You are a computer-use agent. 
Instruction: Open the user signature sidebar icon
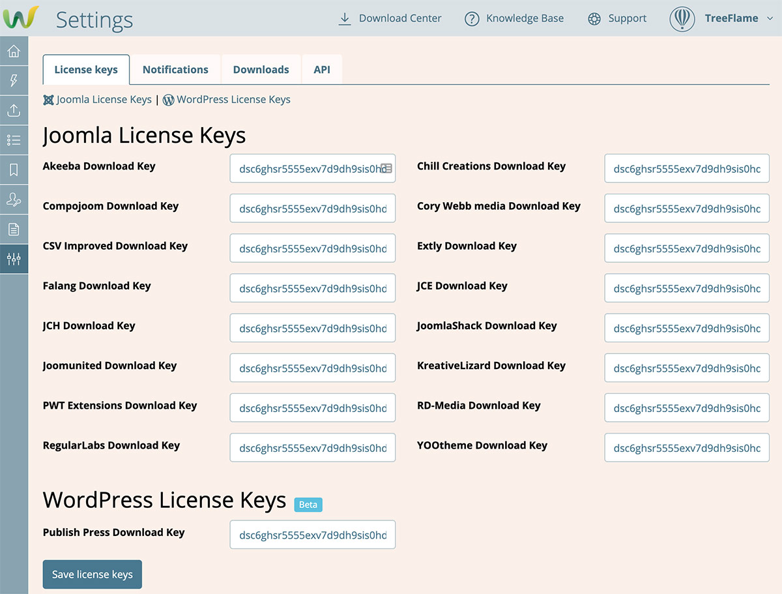click(14, 200)
